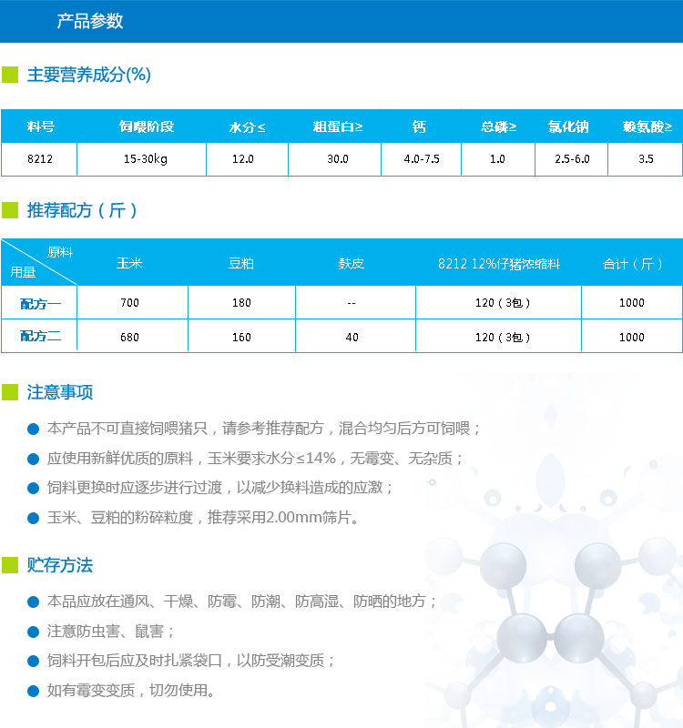Image resolution: width=683 pixels, height=728 pixels.
Task: Click the 配方一 row label
Action: tap(40, 303)
